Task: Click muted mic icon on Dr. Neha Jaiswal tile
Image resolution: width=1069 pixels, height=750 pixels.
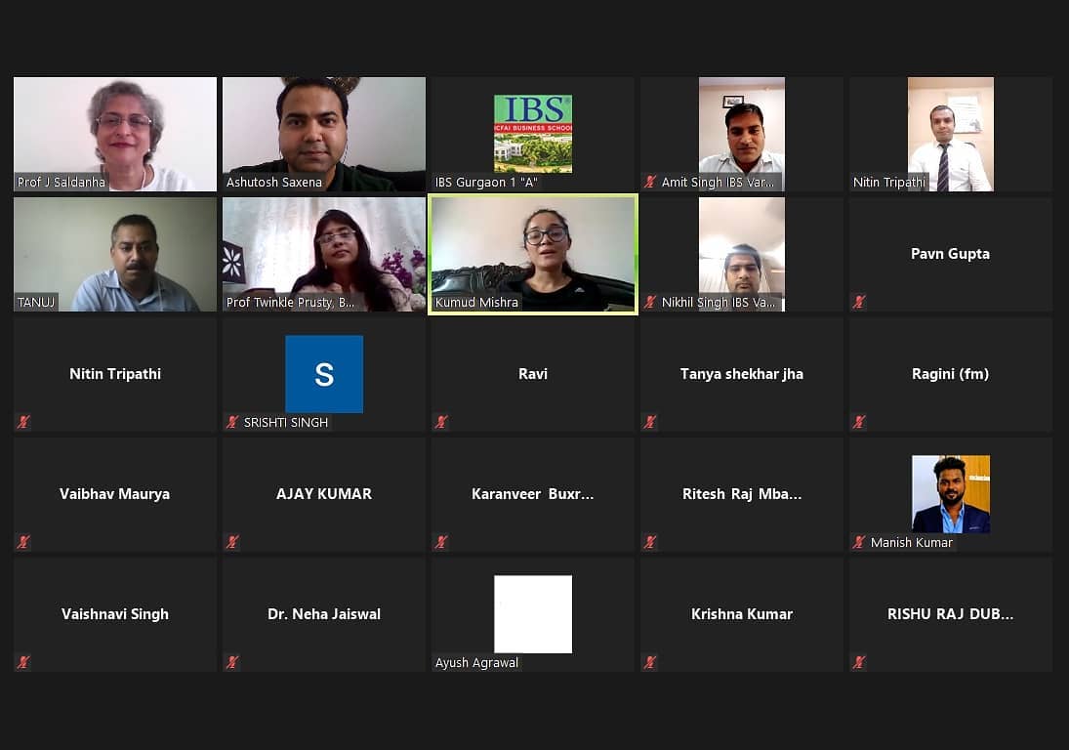Action: coord(232,662)
